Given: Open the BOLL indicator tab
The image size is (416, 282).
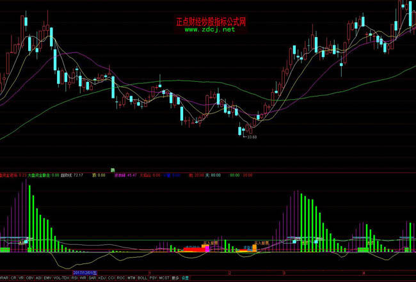Looking at the screenshot, I should [142, 278].
